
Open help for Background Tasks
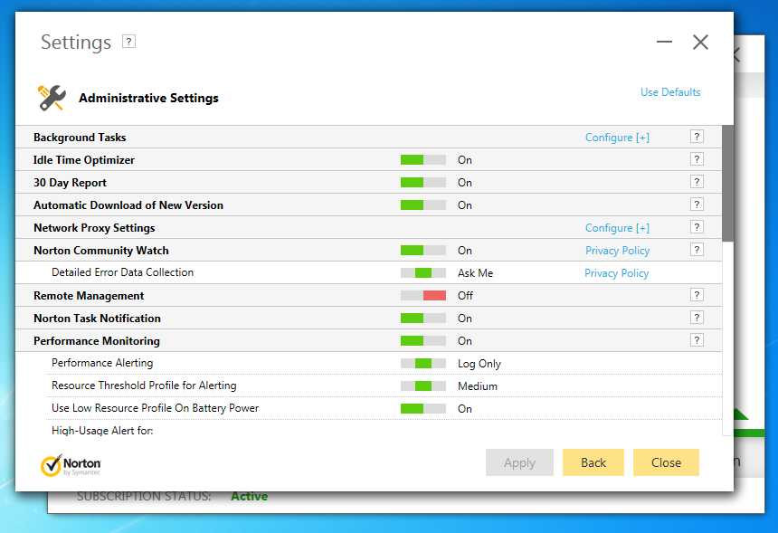pos(697,137)
